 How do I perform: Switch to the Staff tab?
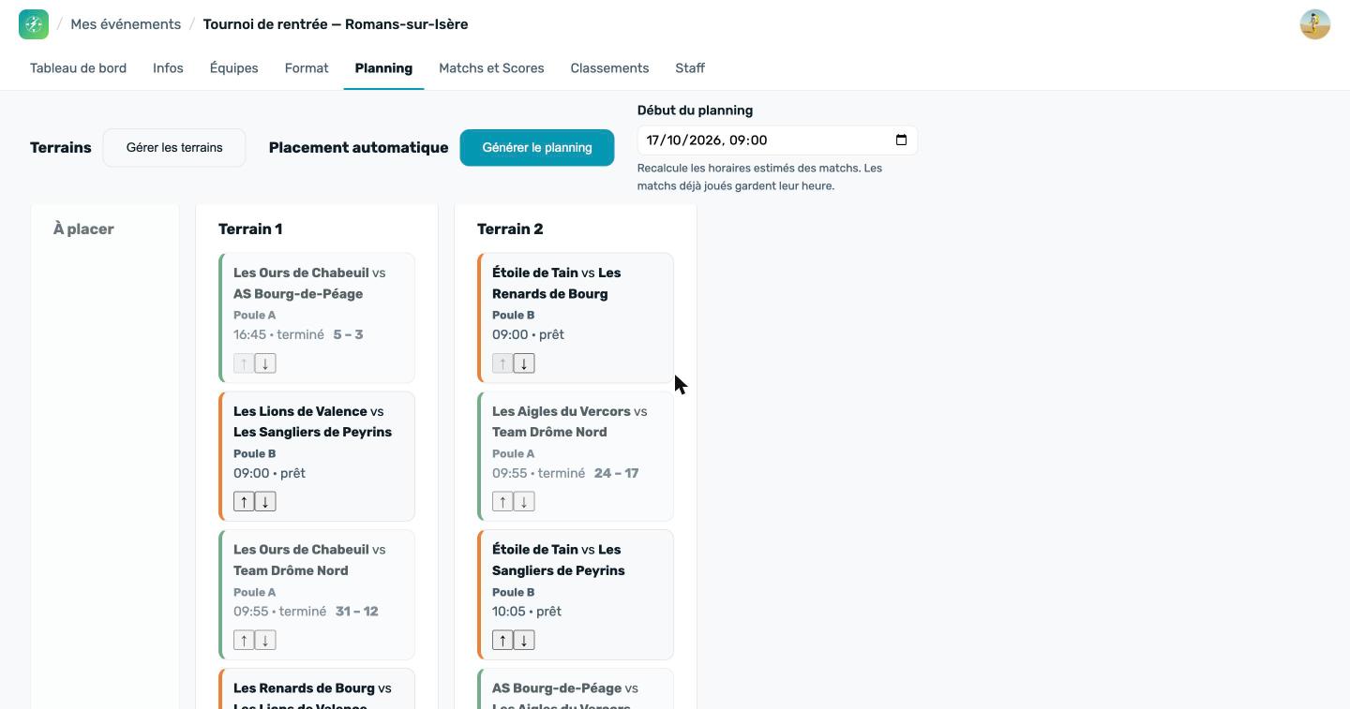[x=690, y=68]
